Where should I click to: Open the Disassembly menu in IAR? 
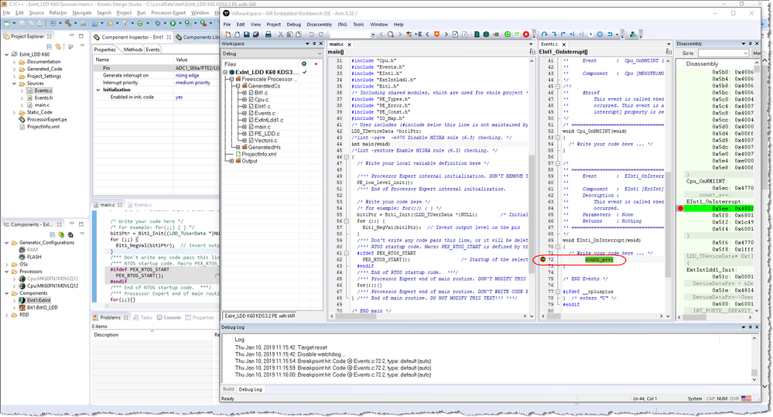(319, 24)
